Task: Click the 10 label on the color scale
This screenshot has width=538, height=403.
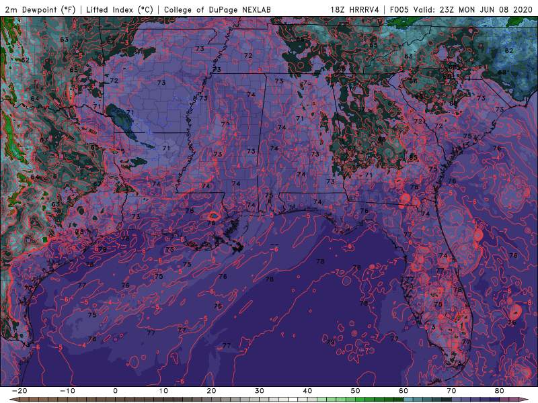Action: (x=163, y=391)
